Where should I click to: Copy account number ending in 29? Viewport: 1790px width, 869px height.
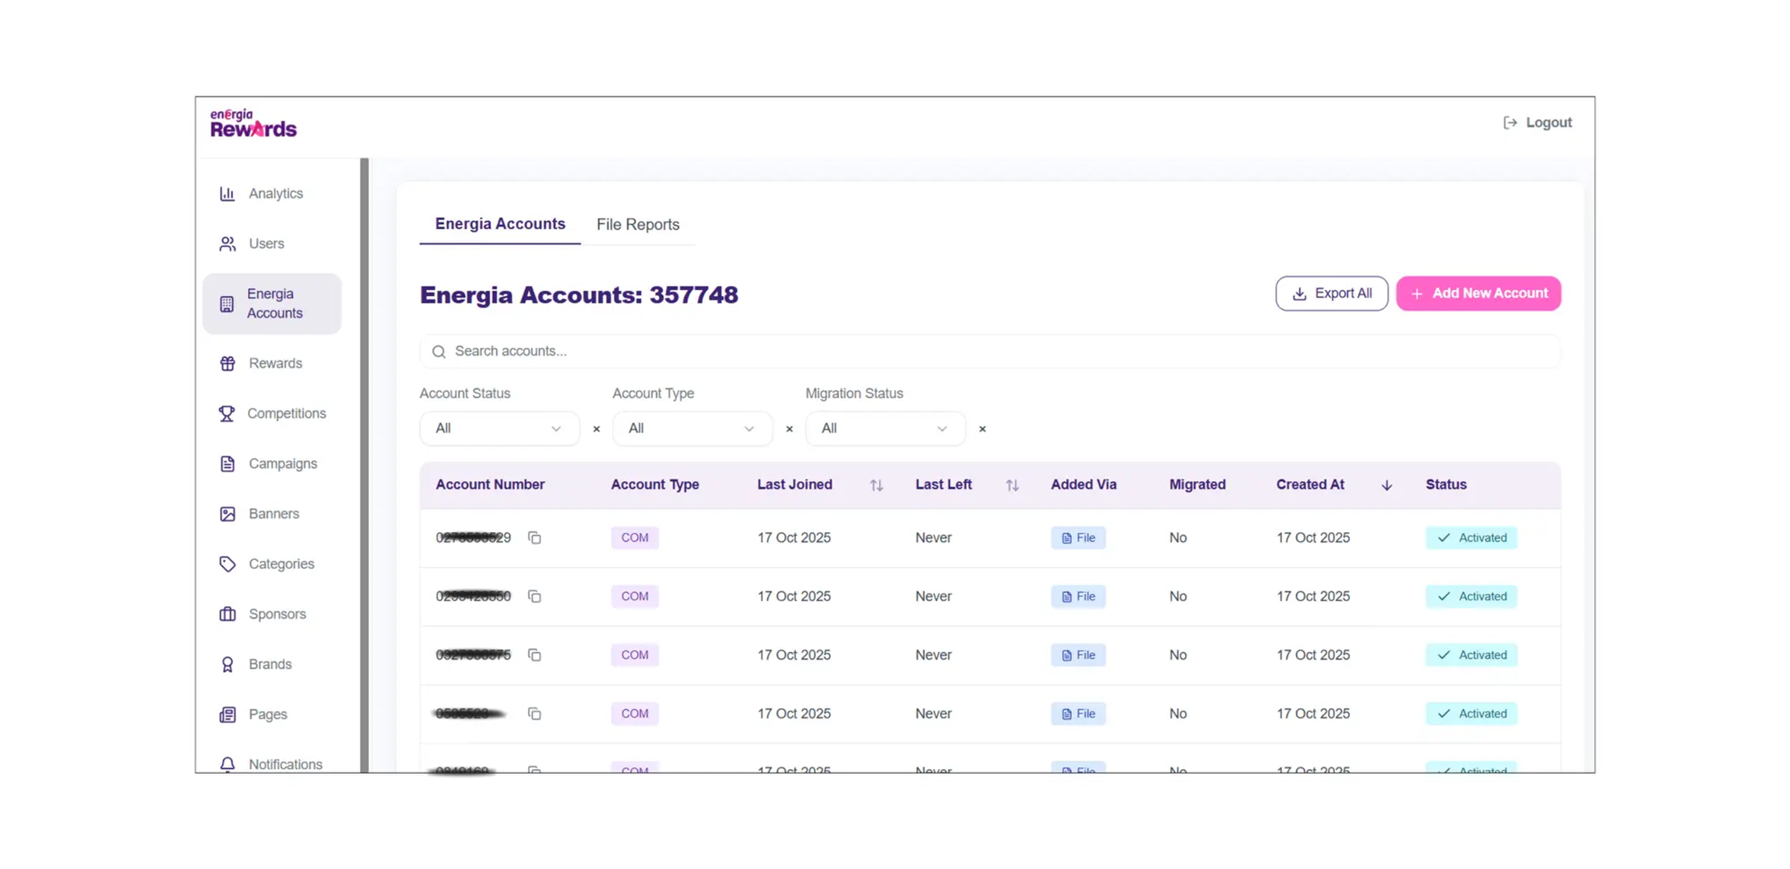pos(534,538)
